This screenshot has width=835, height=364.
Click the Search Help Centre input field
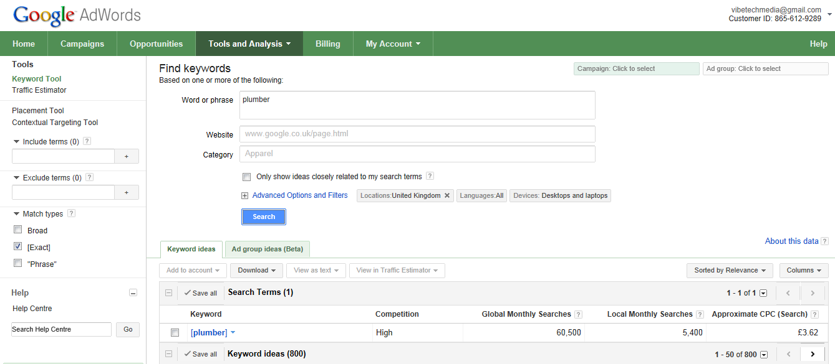[61, 329]
